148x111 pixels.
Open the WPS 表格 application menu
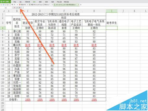pos(5,2)
